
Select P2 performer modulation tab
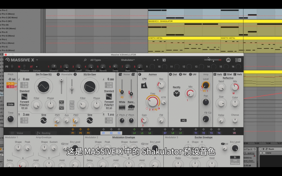pyautogui.click(x=80, y=133)
